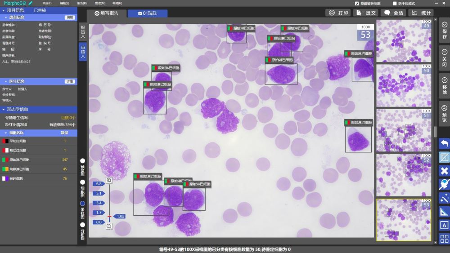Click the 编辑 button in 患者信息 header

[70, 18]
